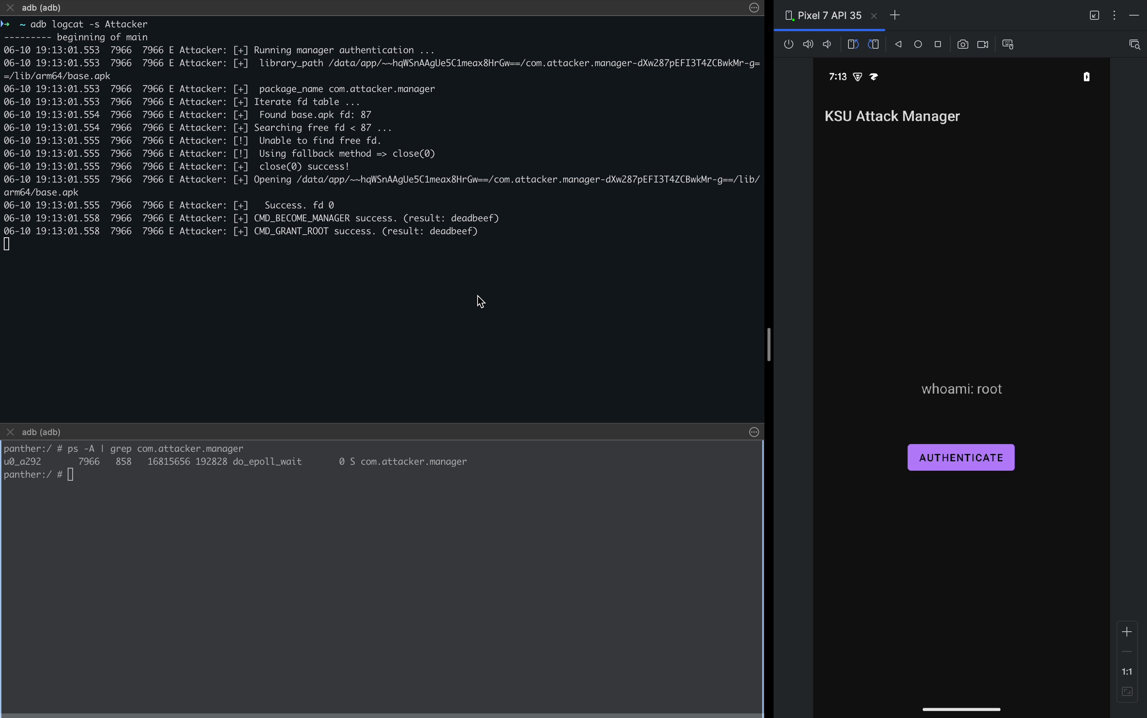Viewport: 1147px width, 718px height.
Task: Reset the emulator zoom to 1:1
Action: click(x=1127, y=672)
